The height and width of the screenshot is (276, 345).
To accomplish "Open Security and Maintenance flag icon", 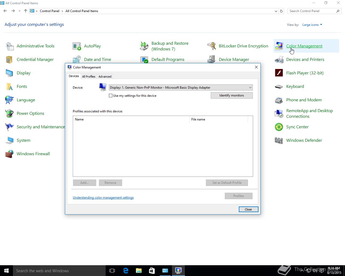I will (x=9, y=127).
